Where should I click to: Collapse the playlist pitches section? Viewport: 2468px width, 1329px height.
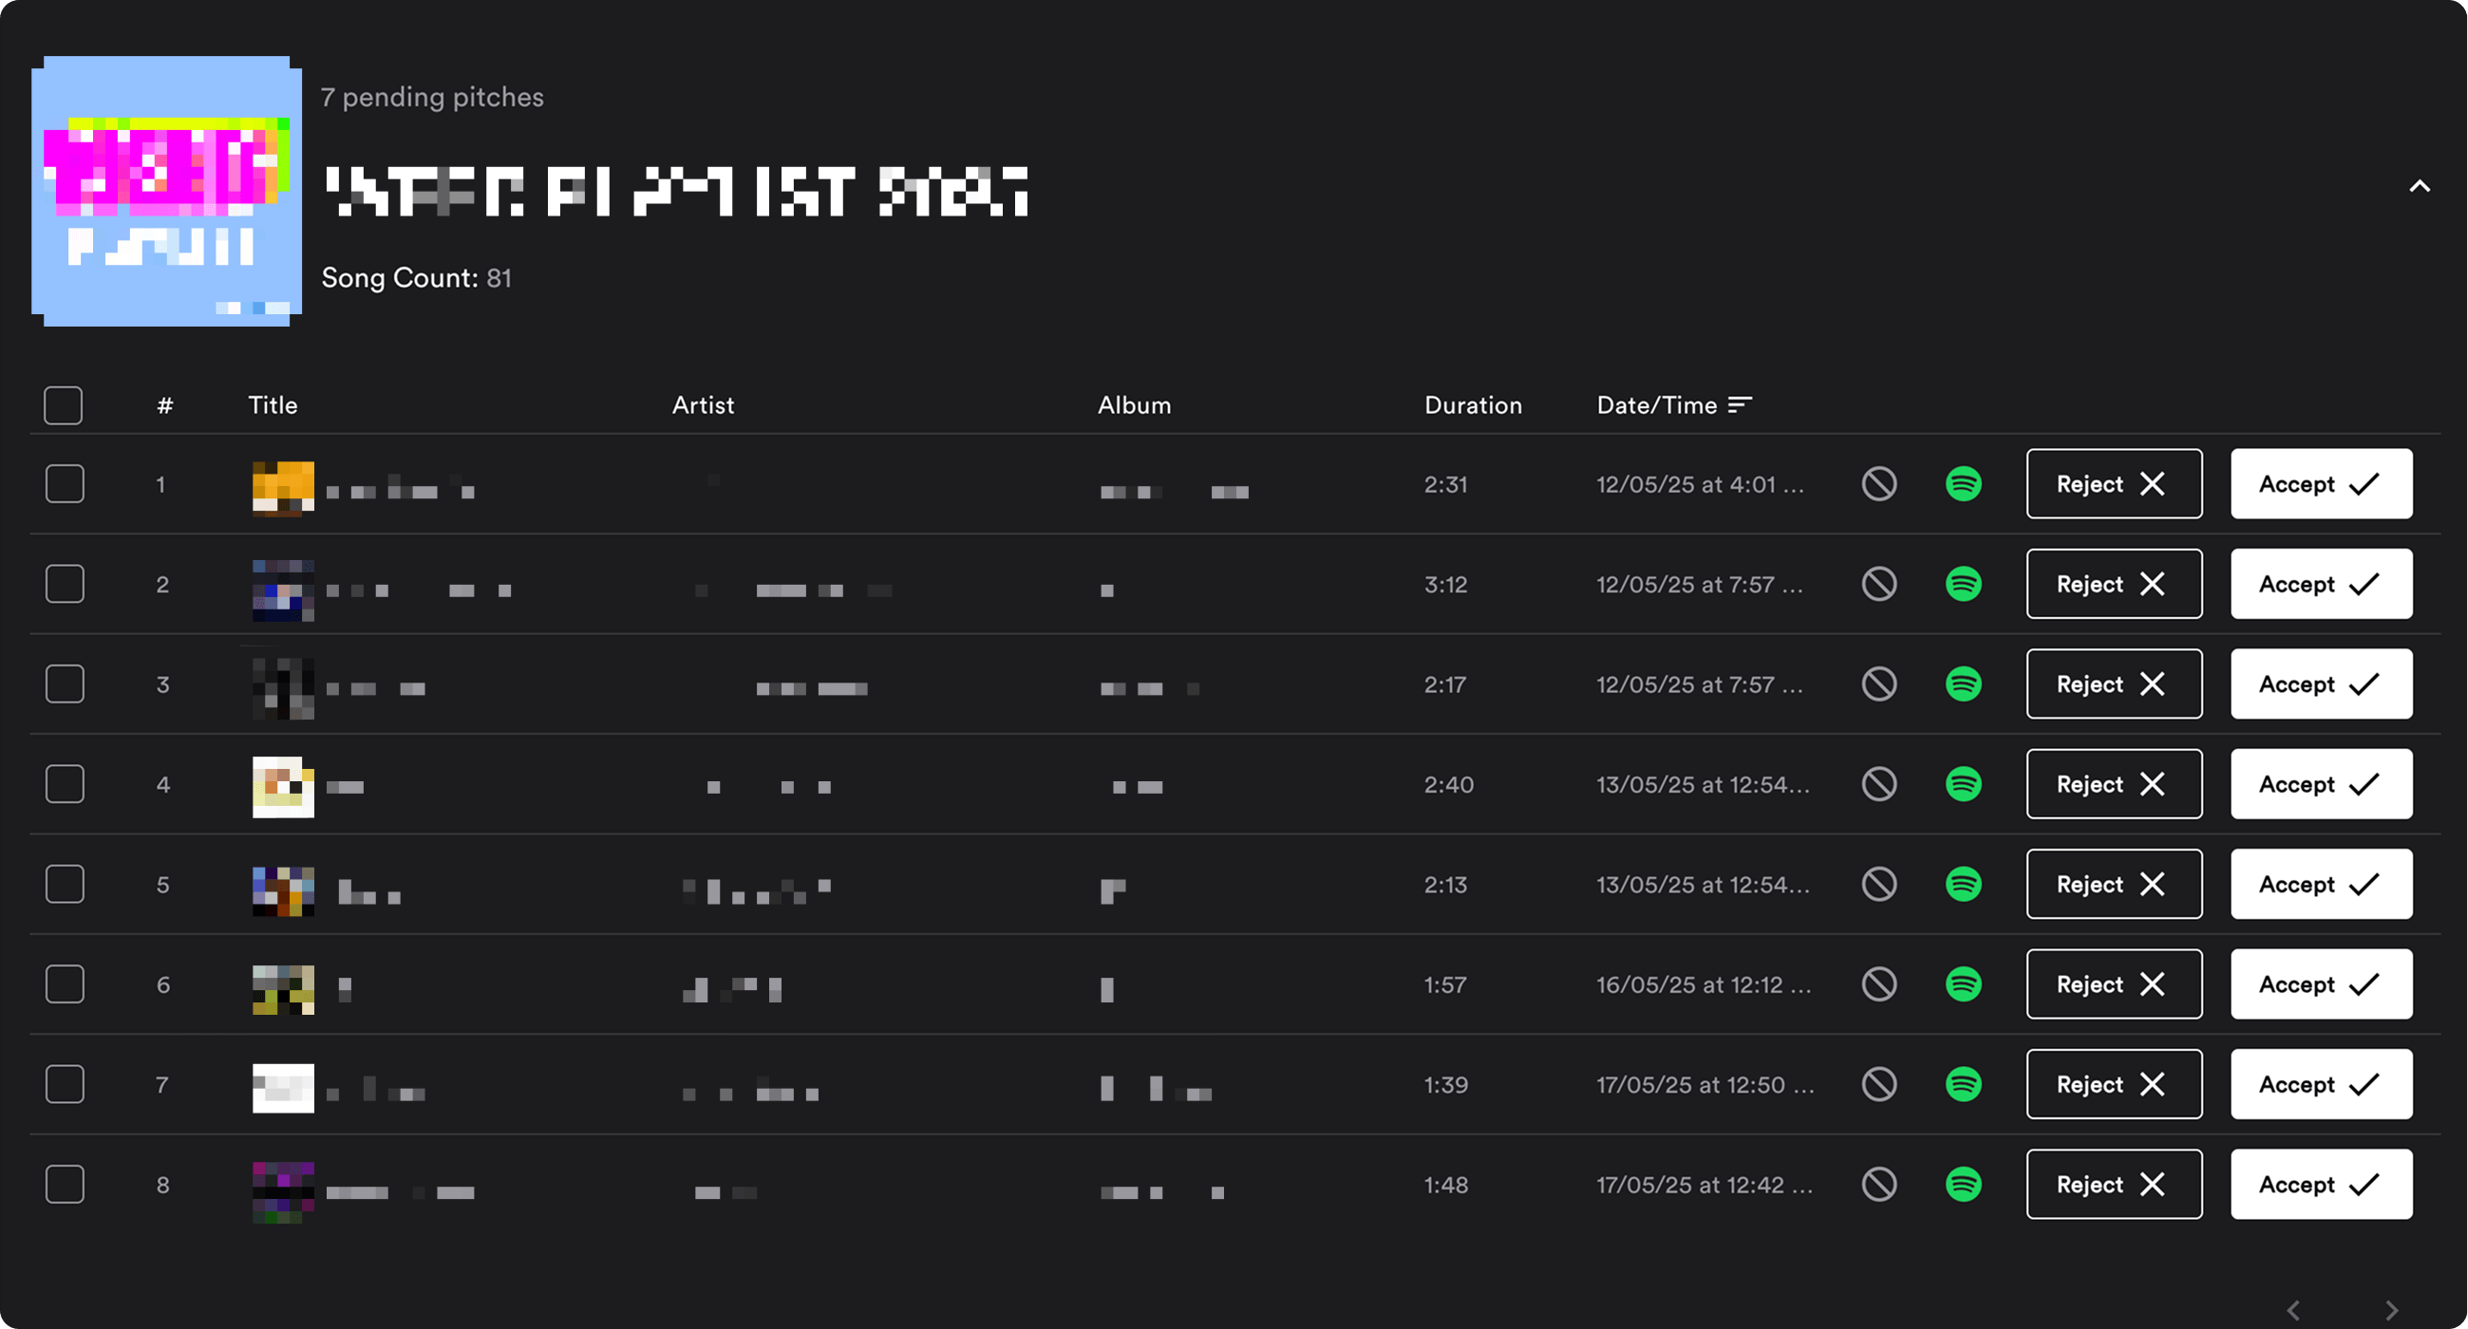pyautogui.click(x=2421, y=187)
